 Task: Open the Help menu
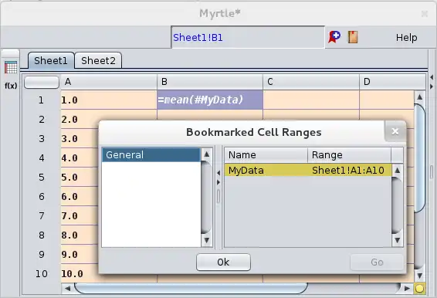pyautogui.click(x=406, y=37)
